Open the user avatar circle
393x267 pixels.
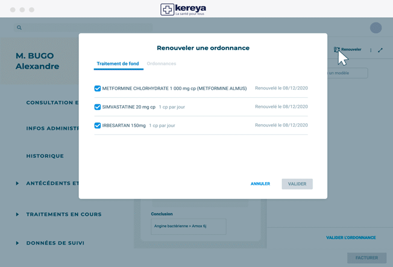tap(376, 28)
